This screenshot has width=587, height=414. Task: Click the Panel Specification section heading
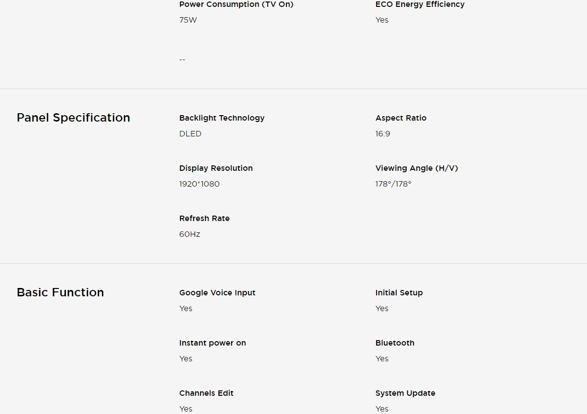click(73, 118)
